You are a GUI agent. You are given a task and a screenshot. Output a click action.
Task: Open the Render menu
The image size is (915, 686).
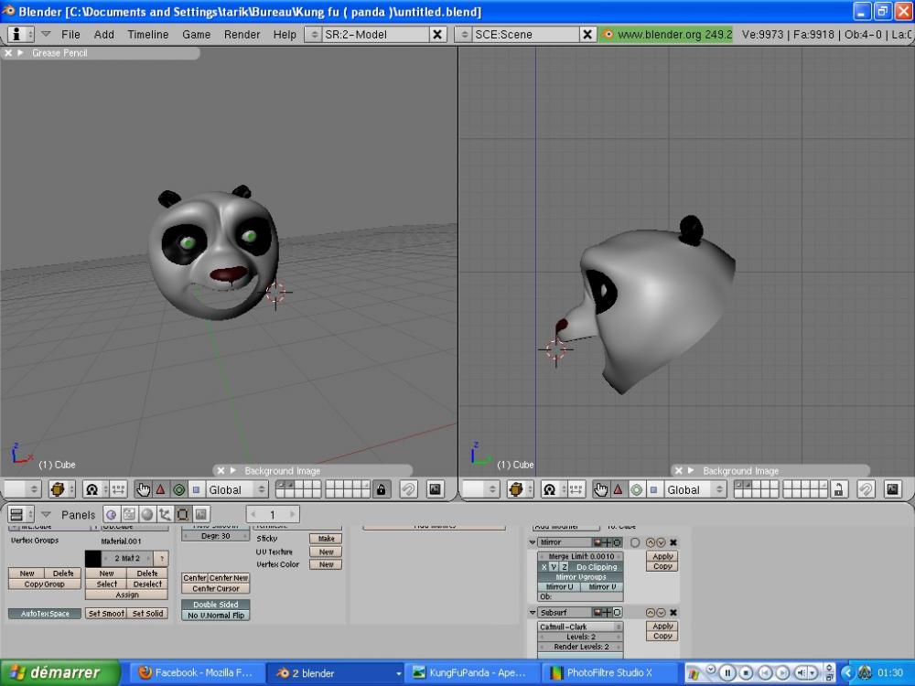pos(242,35)
